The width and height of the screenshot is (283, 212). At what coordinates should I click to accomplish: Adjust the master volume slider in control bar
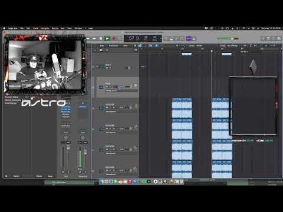pyautogui.click(x=228, y=38)
